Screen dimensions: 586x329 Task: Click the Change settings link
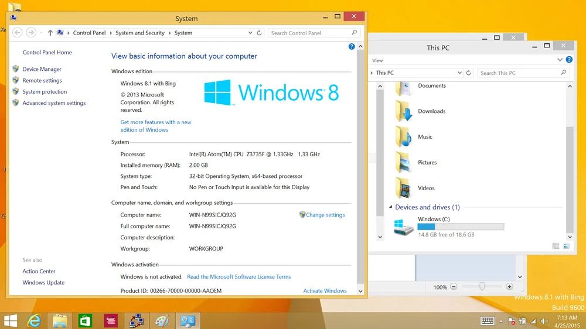(x=325, y=215)
